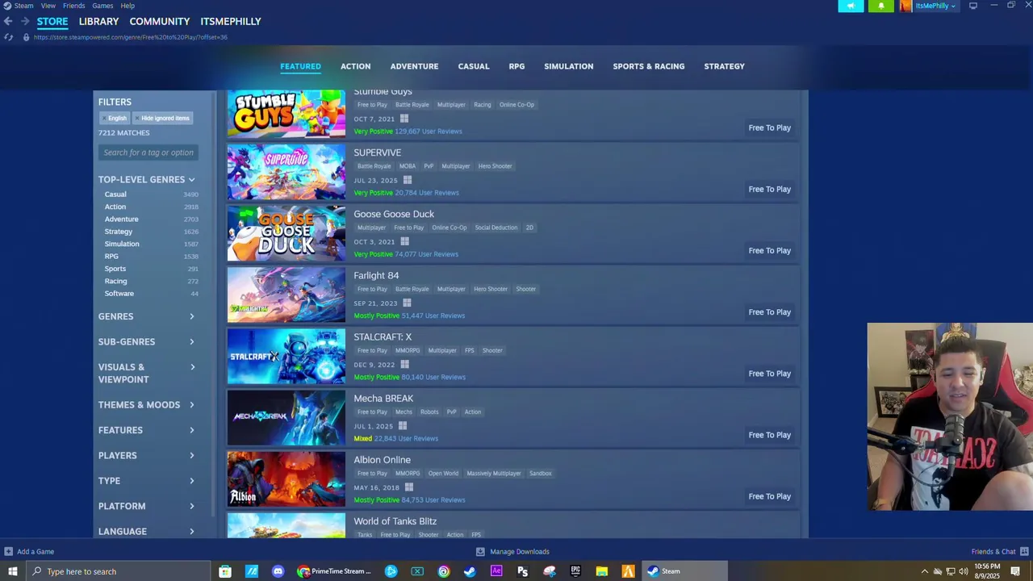Click the Windows icon on SUPERVIVE row
This screenshot has height=581, width=1033.
(408, 181)
